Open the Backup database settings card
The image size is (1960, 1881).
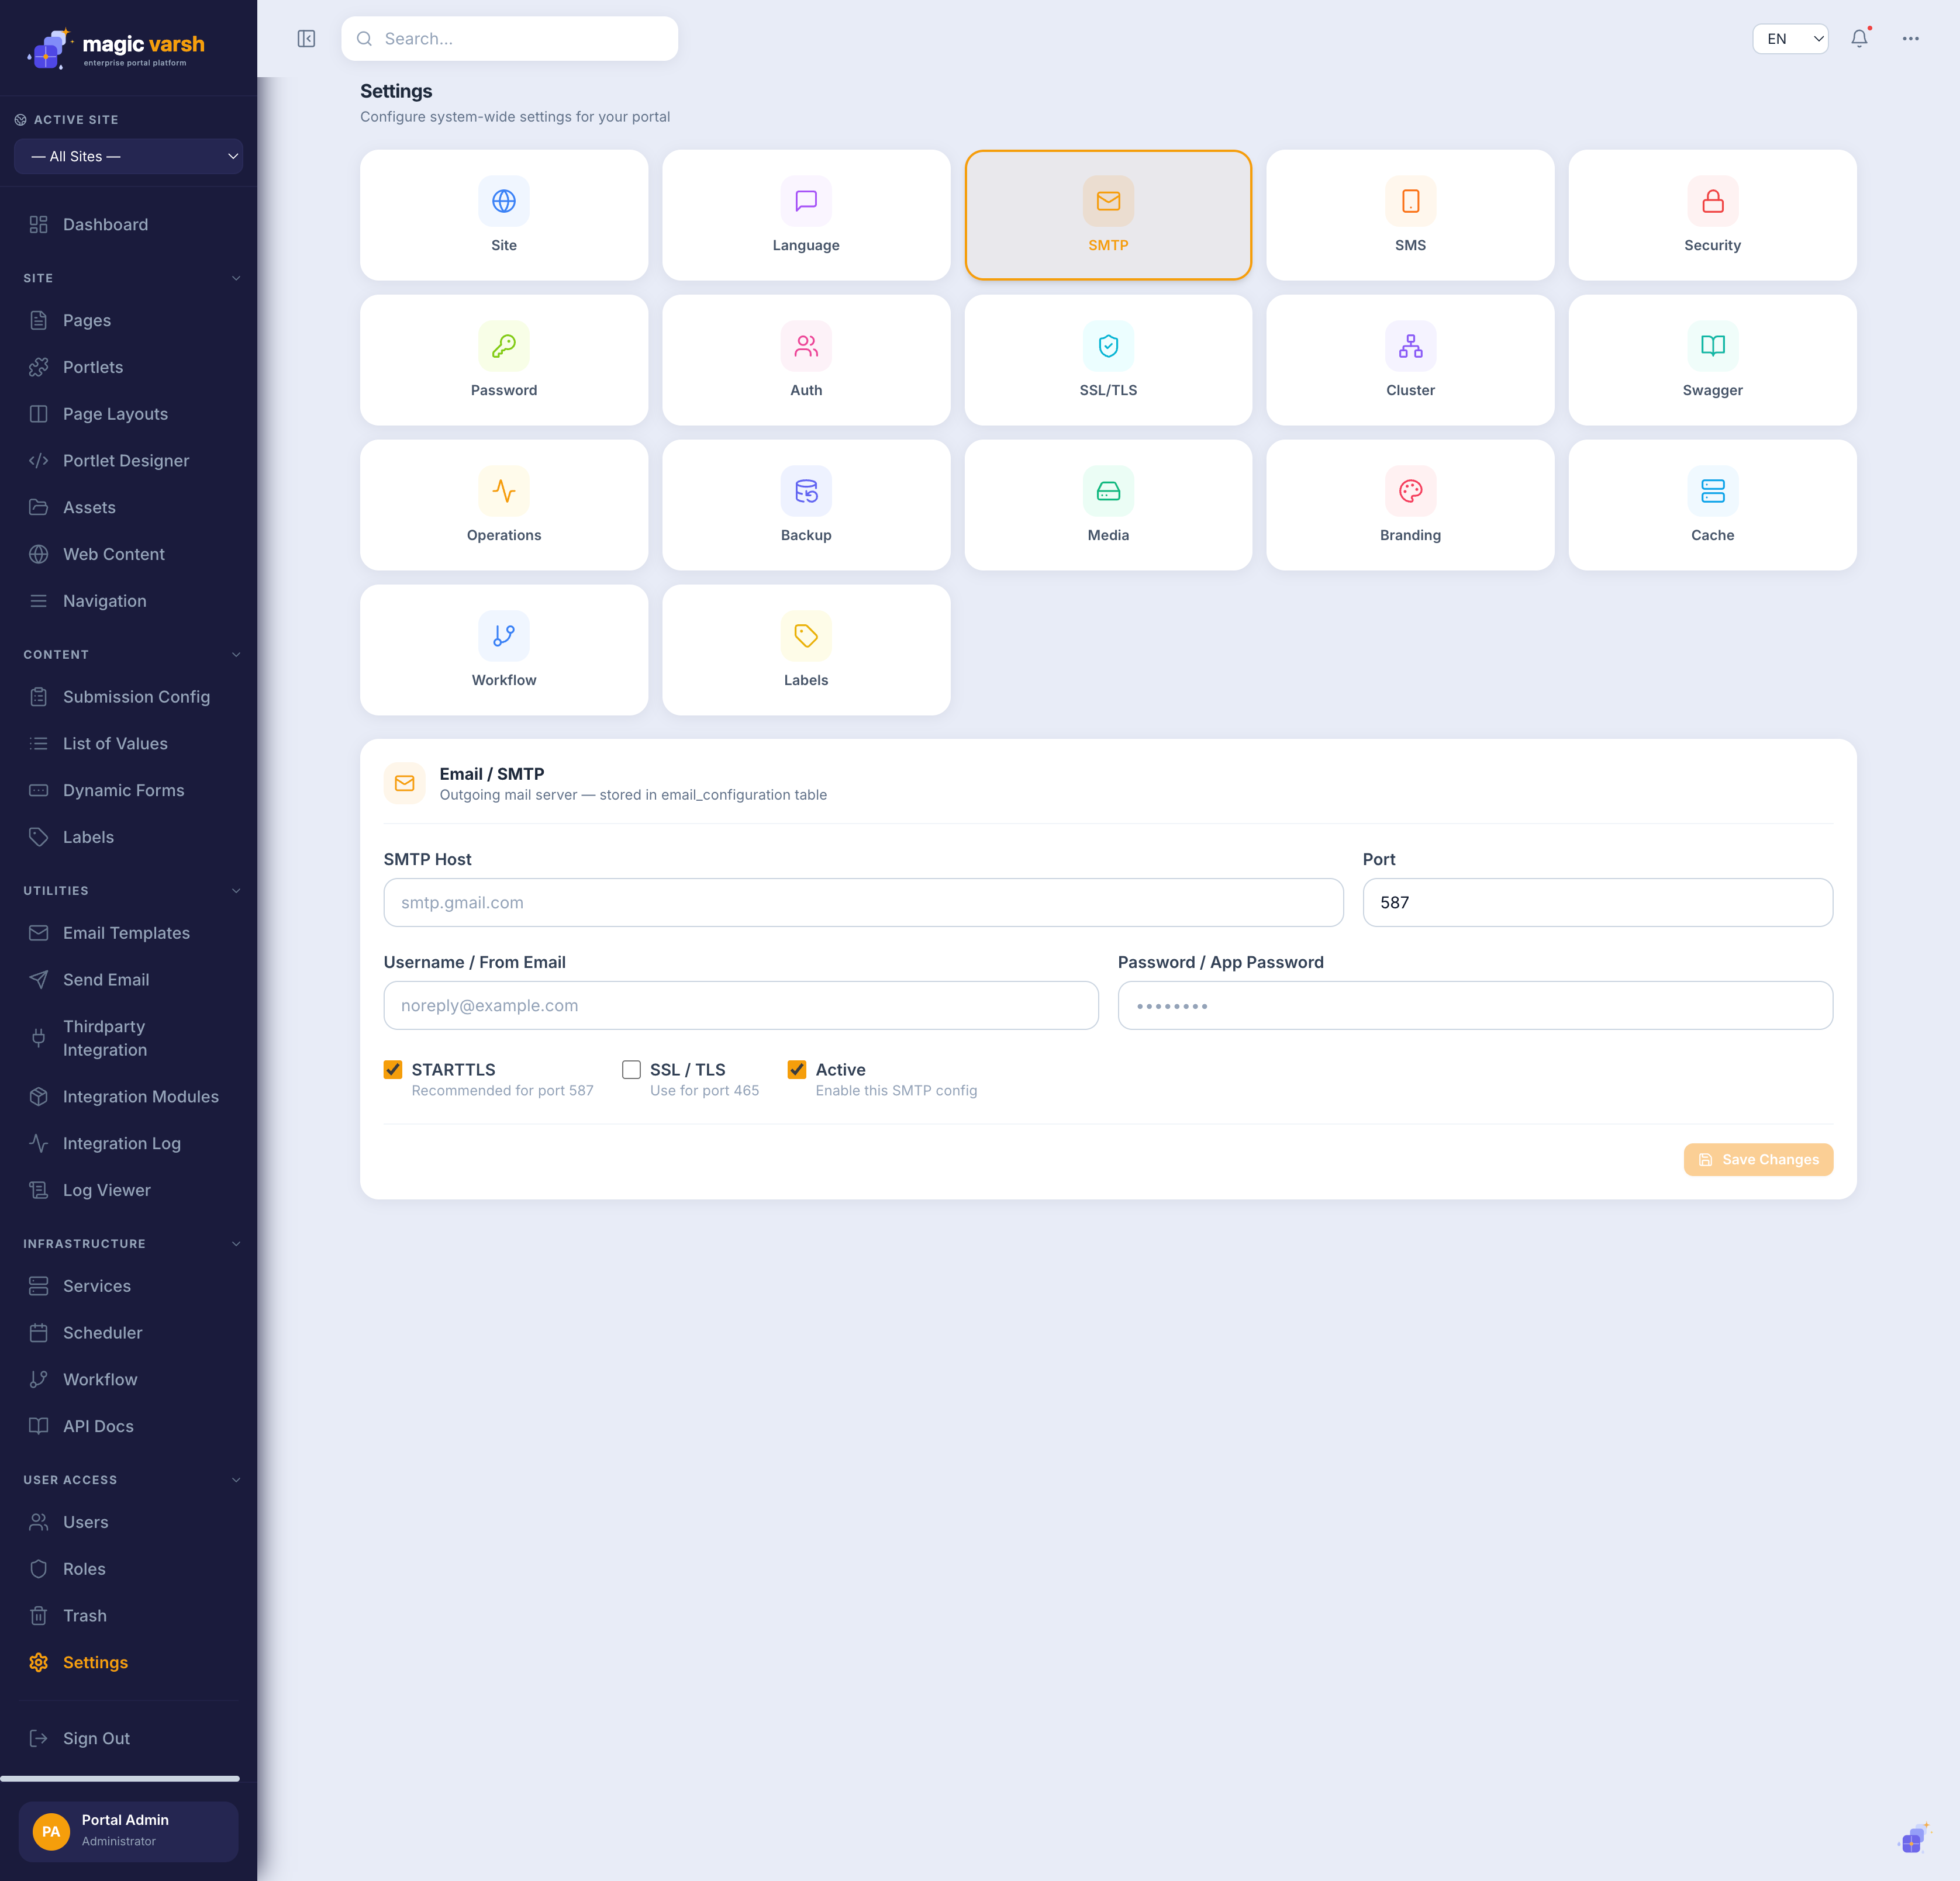tap(806, 504)
